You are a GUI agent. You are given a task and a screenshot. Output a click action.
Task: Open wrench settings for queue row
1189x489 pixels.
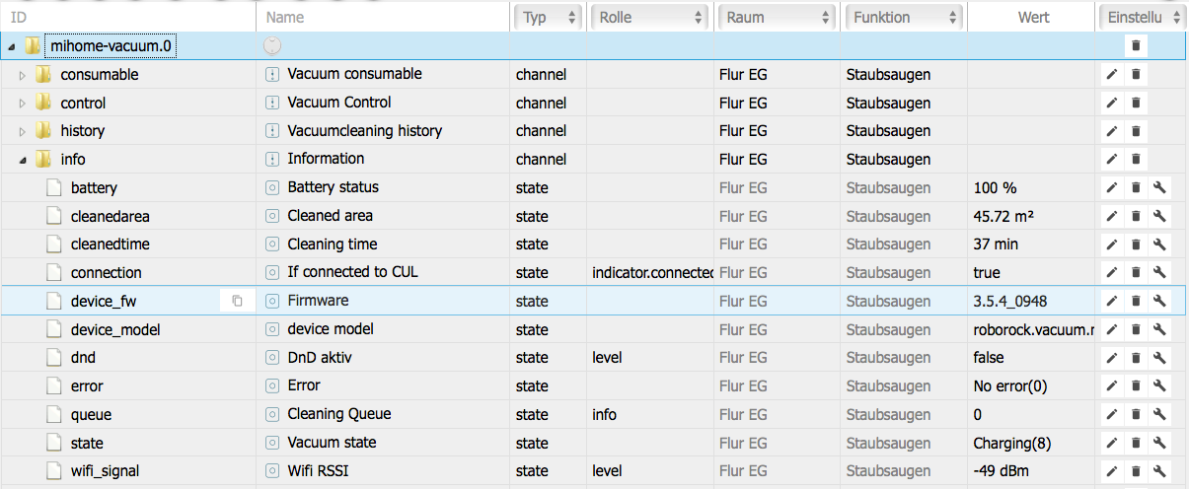(1159, 414)
